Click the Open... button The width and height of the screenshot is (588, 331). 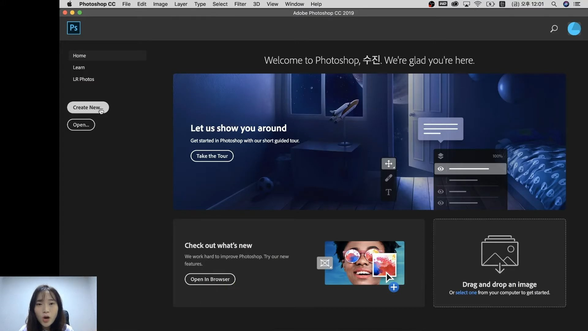(81, 125)
